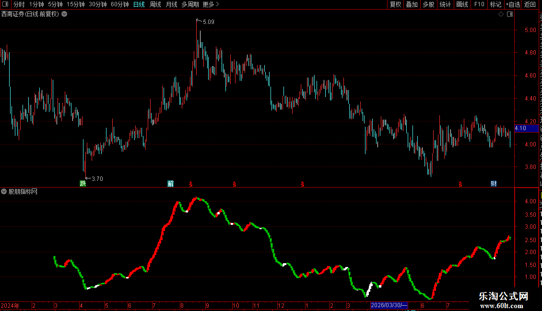Switch to the 周线 weekly tab
The width and height of the screenshot is (542, 311).
point(155,4)
